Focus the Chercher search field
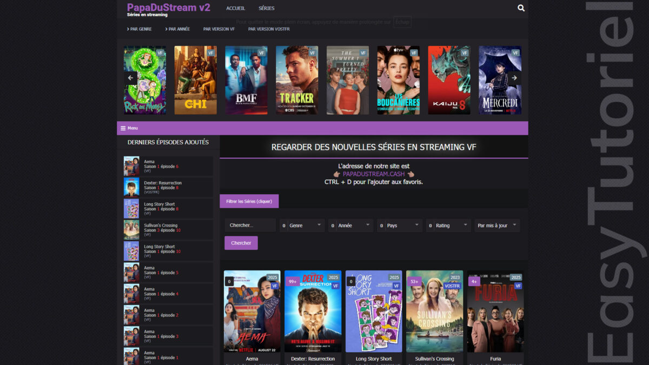 pyautogui.click(x=250, y=225)
